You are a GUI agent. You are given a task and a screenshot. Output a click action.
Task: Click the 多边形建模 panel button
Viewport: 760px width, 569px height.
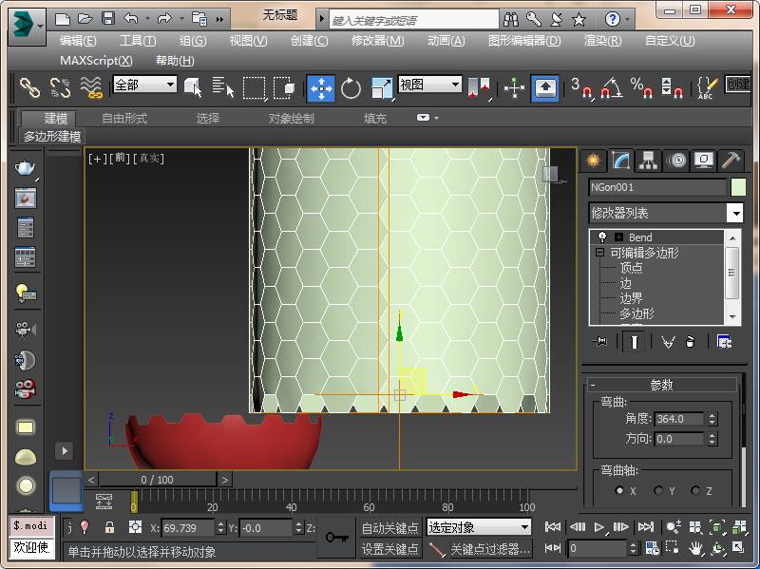[x=52, y=137]
